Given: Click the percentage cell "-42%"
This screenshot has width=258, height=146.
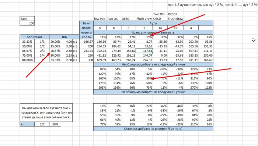Looking at the screenshot, I should [160, 106].
